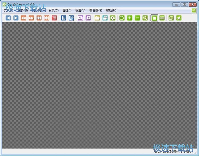Image resolution: width=199 pixels, height=156 pixels.
Task: Zoom out with the green minus icon
Action: point(137,18)
